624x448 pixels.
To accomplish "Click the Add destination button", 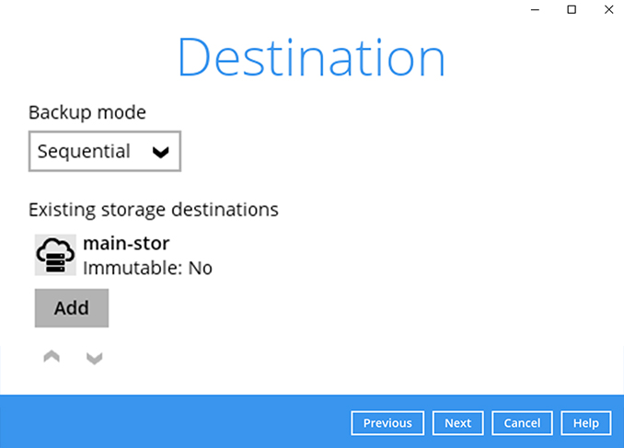I will [72, 308].
